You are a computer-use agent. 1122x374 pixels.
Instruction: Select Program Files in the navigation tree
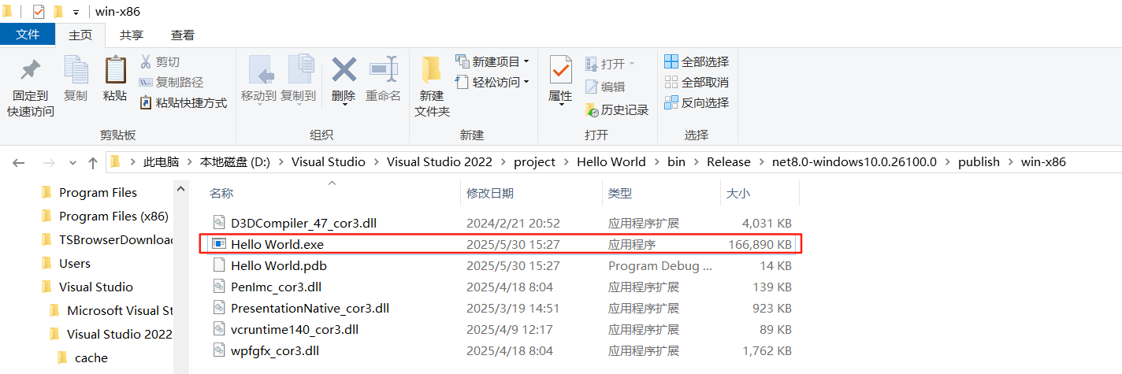(x=98, y=192)
